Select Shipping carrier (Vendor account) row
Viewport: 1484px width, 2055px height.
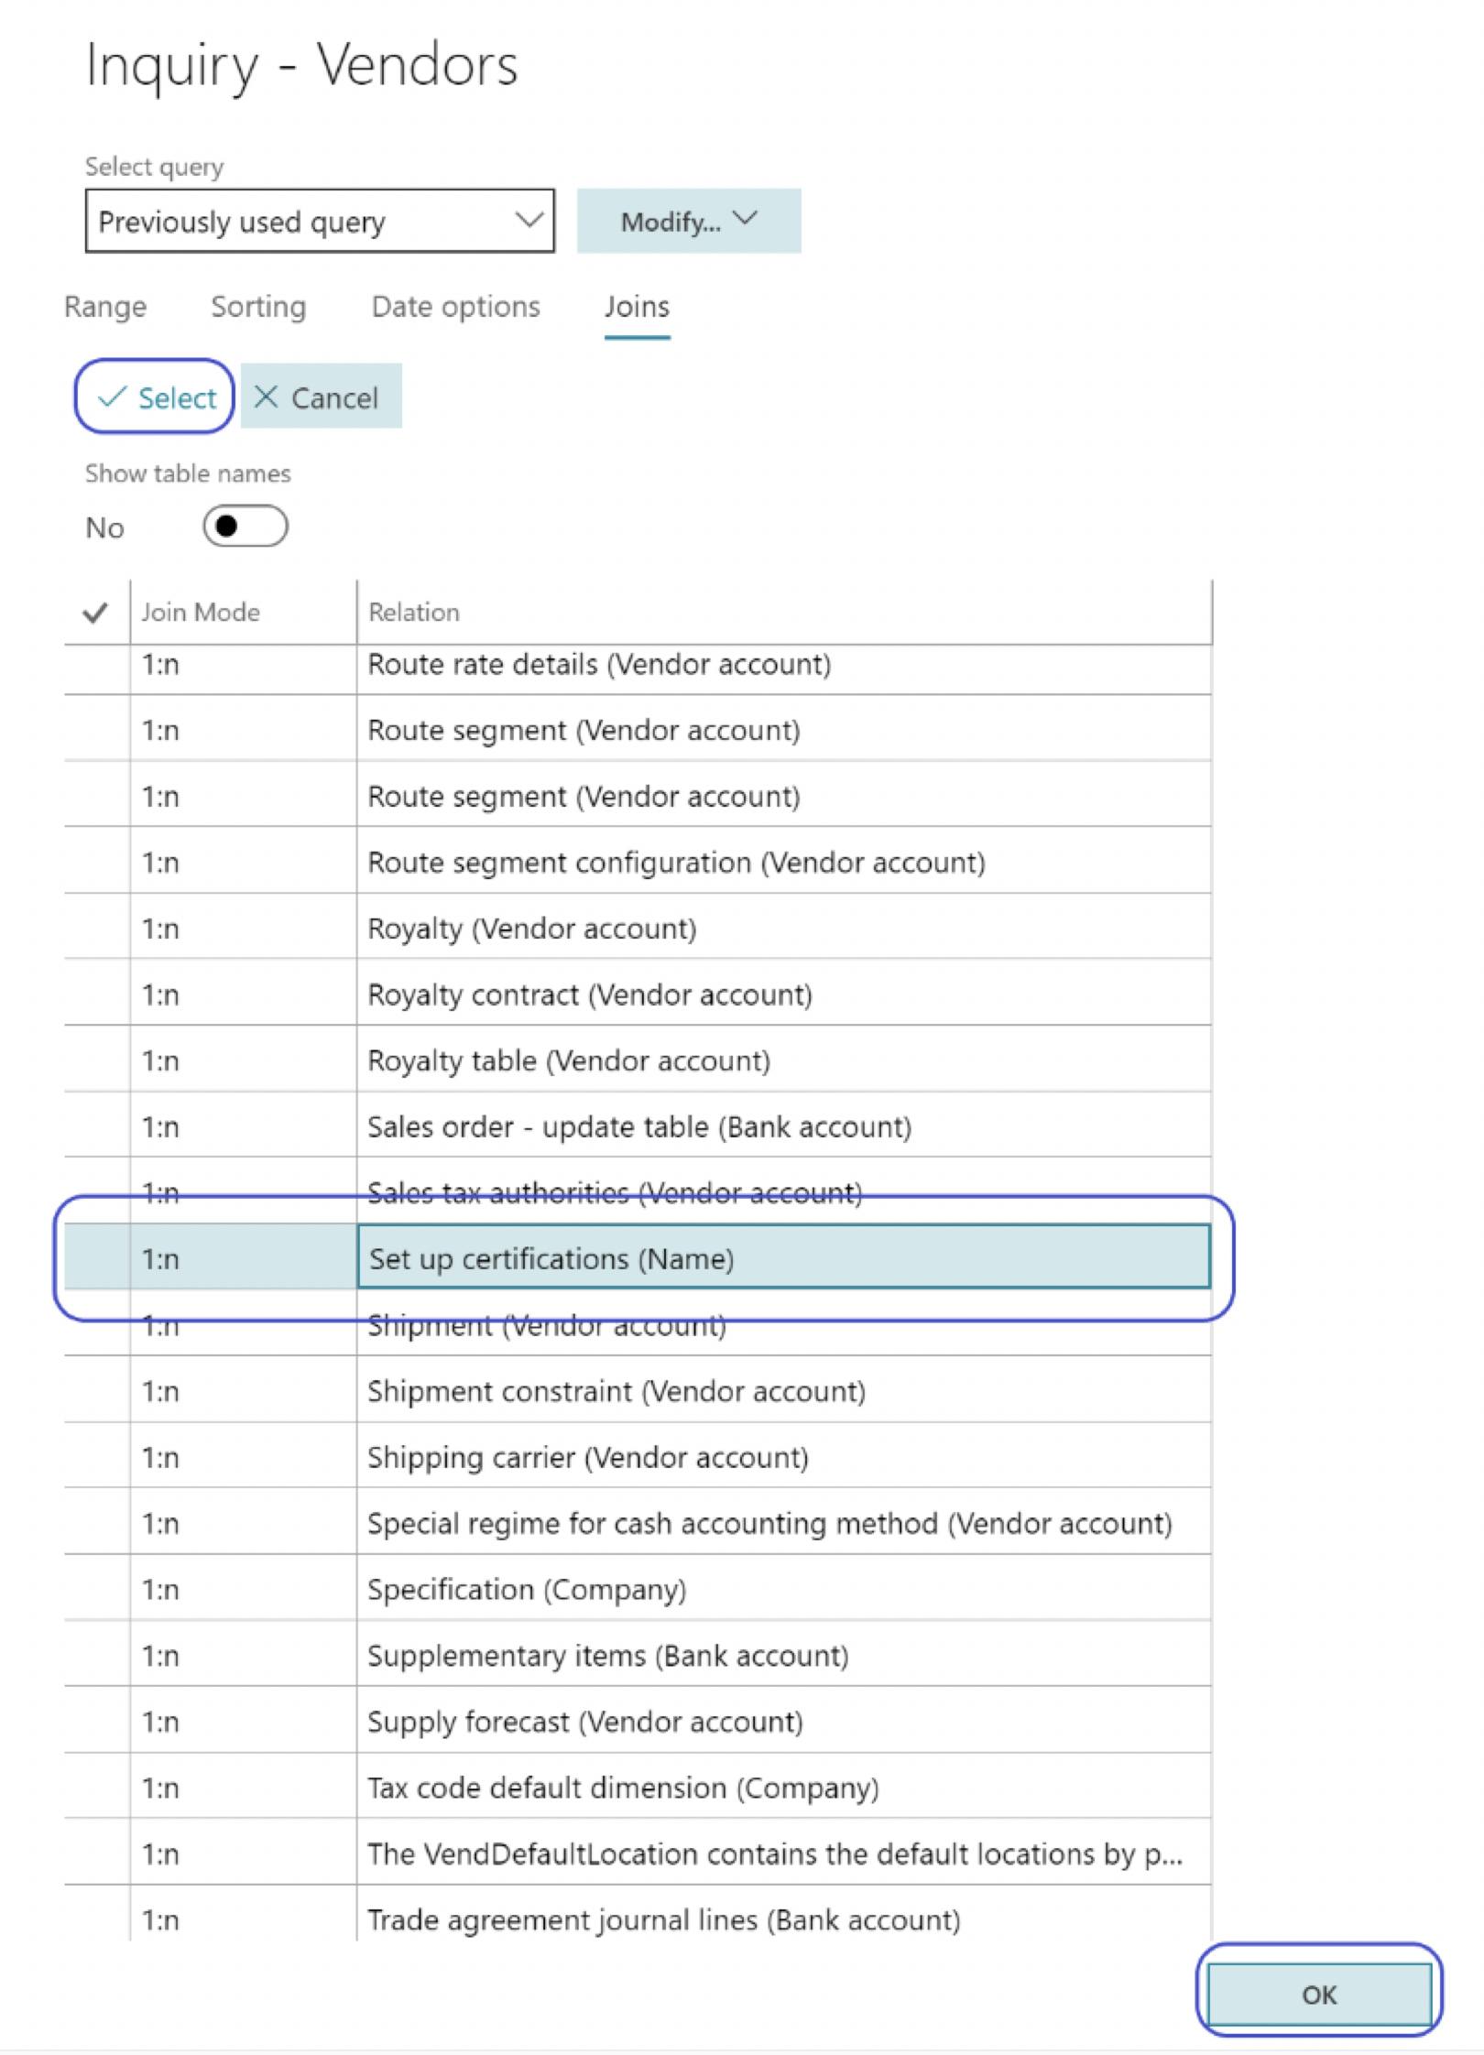pos(638,1457)
